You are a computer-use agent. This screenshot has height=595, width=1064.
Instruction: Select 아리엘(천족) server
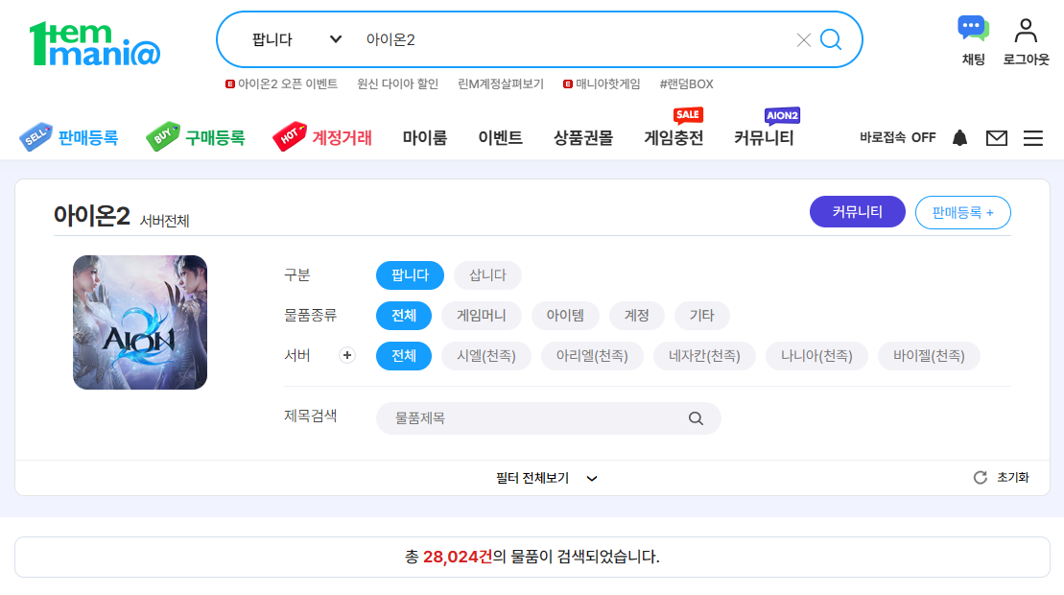(592, 355)
